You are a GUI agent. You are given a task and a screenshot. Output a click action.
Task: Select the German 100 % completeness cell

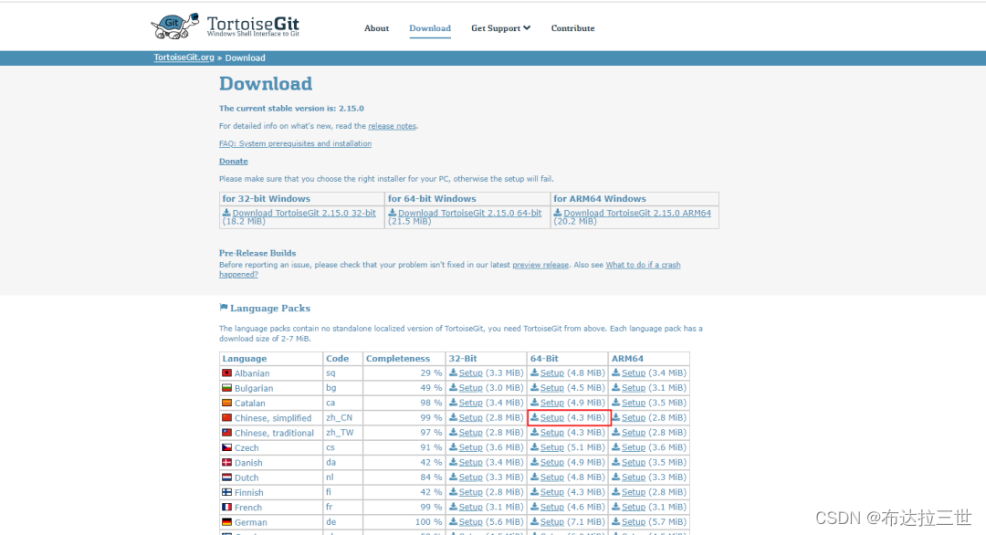(404, 522)
